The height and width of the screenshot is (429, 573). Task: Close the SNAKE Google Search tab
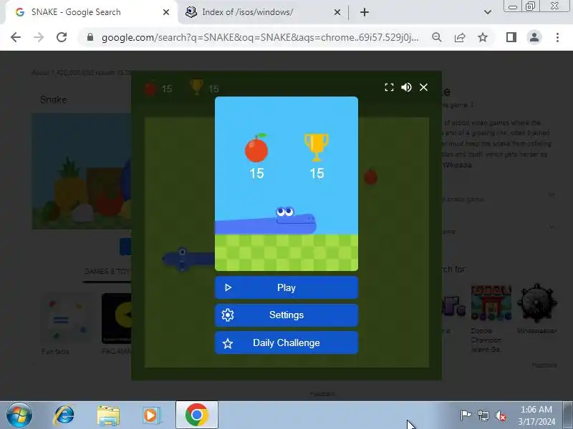tap(166, 12)
